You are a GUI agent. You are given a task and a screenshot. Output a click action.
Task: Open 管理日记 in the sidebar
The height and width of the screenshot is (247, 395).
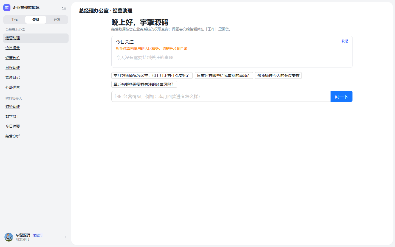(x=36, y=78)
